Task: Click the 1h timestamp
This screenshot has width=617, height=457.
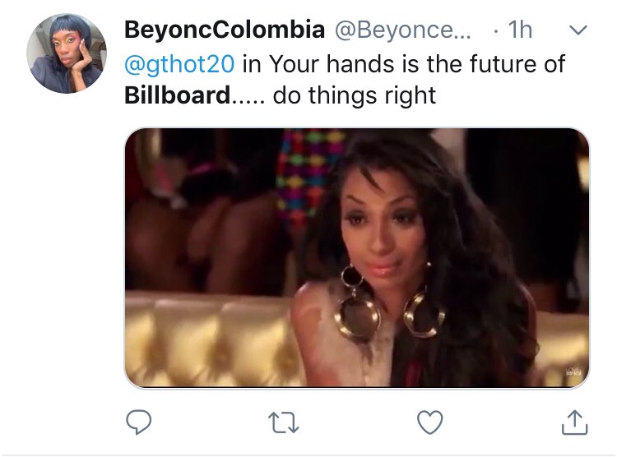Action: [x=521, y=30]
